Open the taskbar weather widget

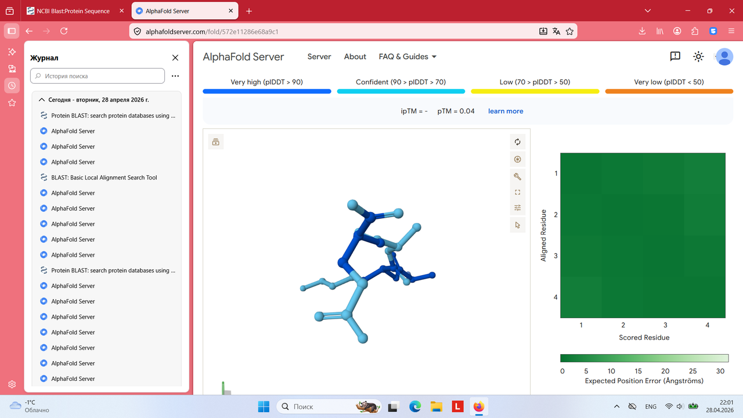click(30, 406)
